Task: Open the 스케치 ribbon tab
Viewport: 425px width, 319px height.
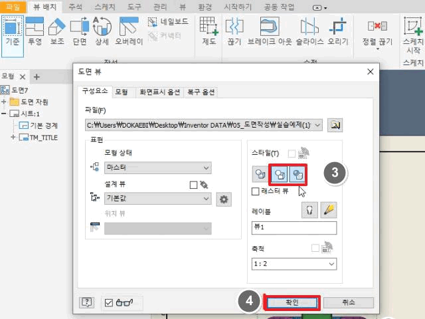Action: pyautogui.click(x=105, y=7)
